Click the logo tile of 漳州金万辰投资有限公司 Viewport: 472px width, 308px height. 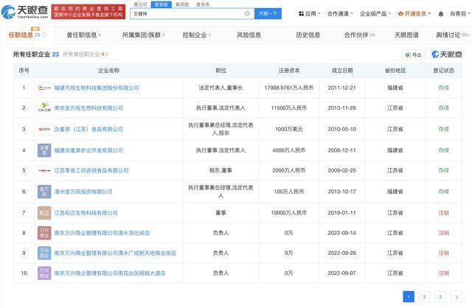pos(44,192)
